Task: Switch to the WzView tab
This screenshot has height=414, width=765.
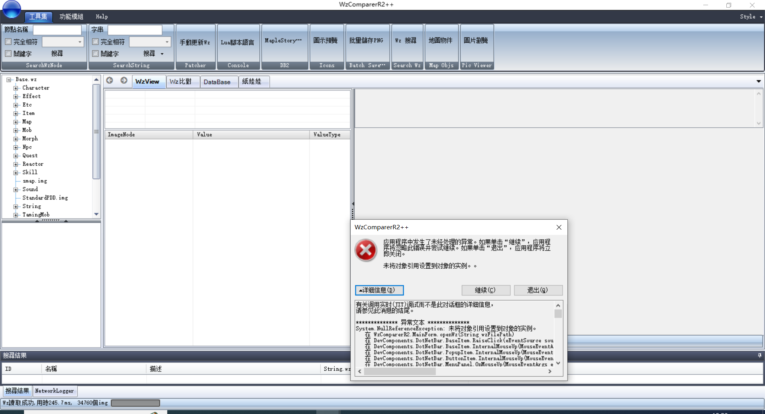Action: pos(147,82)
